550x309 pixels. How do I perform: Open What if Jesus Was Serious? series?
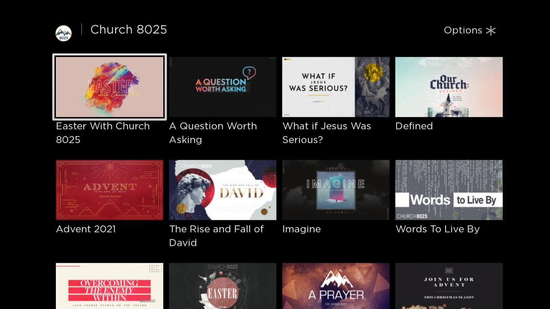coord(336,87)
